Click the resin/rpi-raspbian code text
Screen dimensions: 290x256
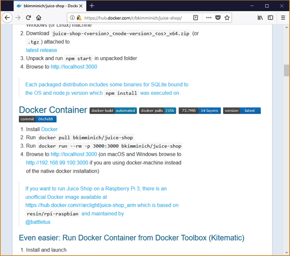click(53, 214)
